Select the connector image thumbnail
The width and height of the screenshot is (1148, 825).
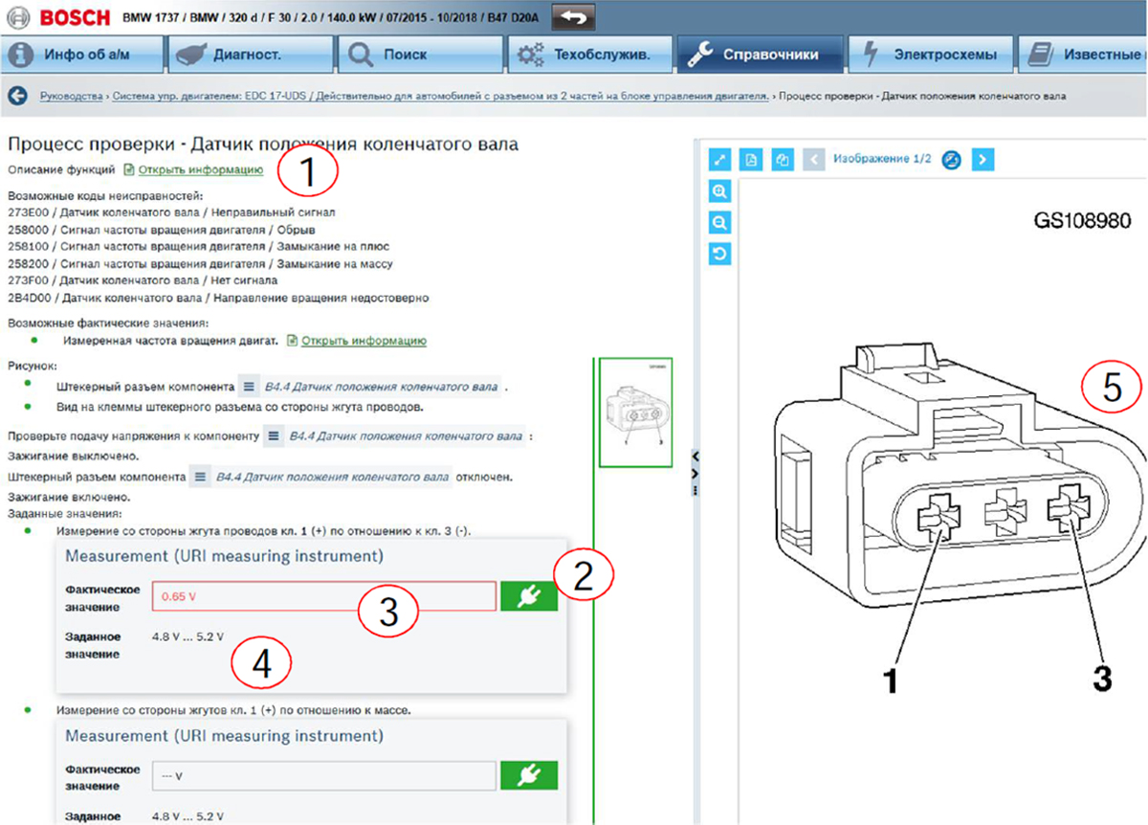pyautogui.click(x=635, y=412)
